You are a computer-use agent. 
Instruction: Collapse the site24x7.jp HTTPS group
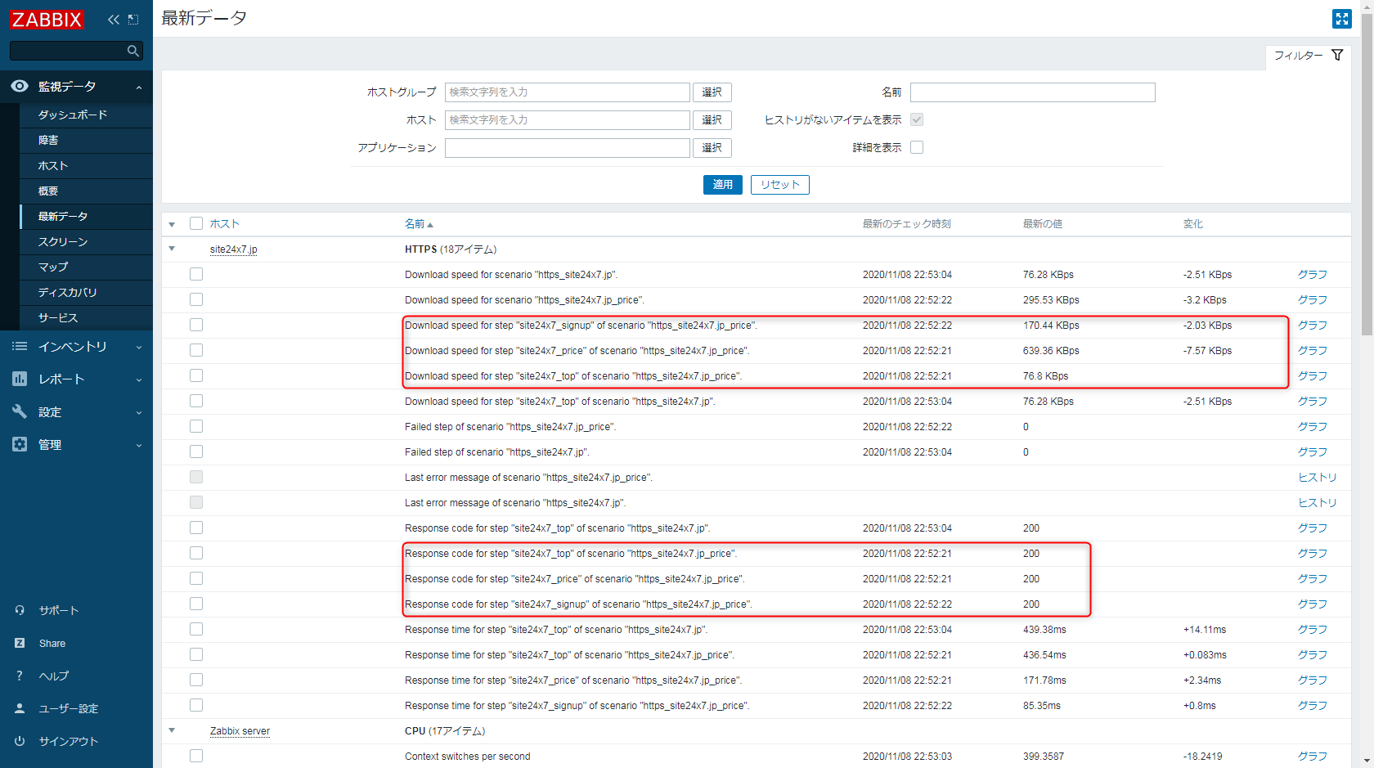click(172, 249)
